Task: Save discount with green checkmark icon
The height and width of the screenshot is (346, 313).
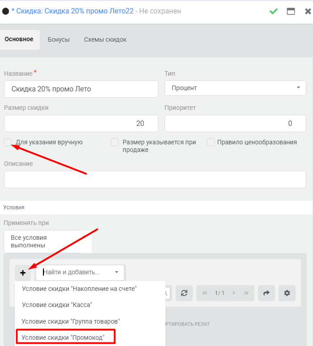Action: click(274, 11)
